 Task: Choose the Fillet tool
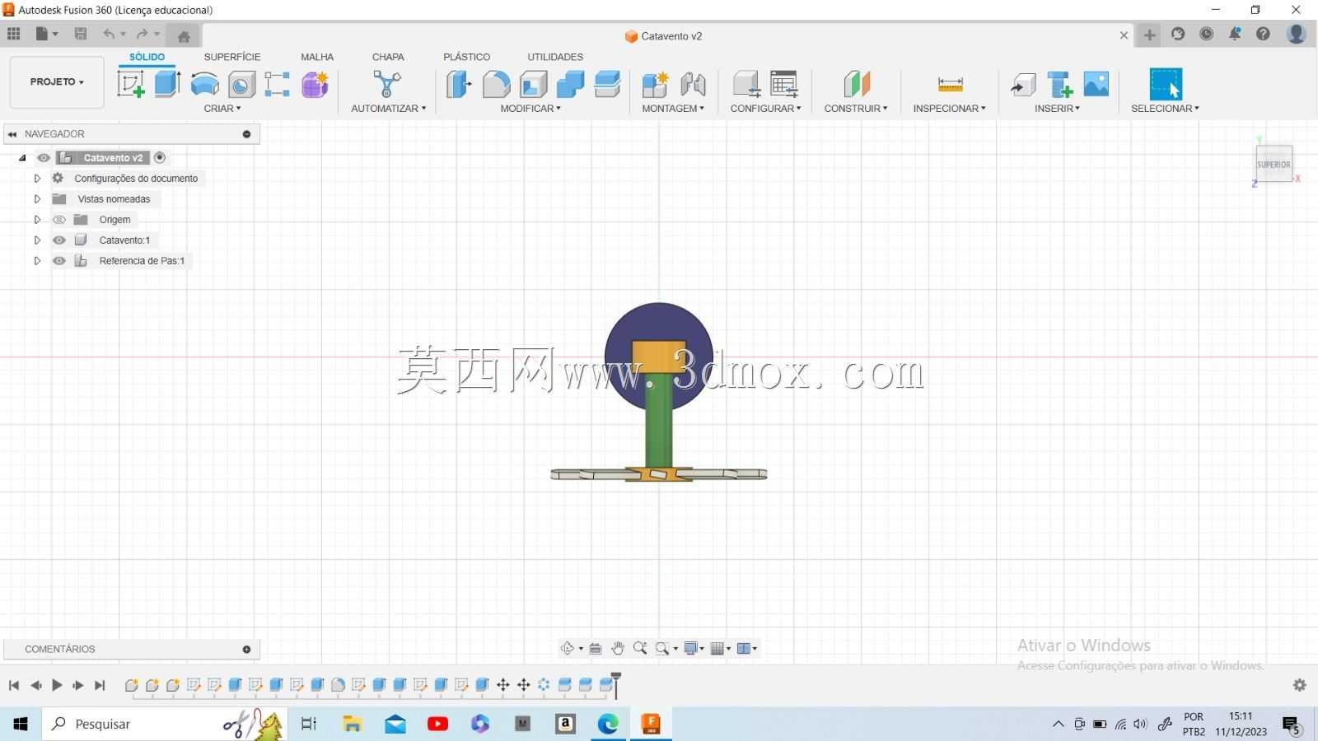click(496, 84)
